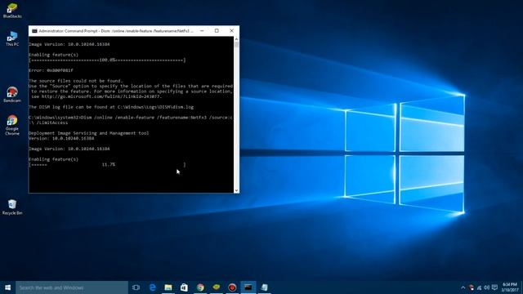Open Command Prompt title bar system icon
The image size is (523, 294).
pos(34,31)
